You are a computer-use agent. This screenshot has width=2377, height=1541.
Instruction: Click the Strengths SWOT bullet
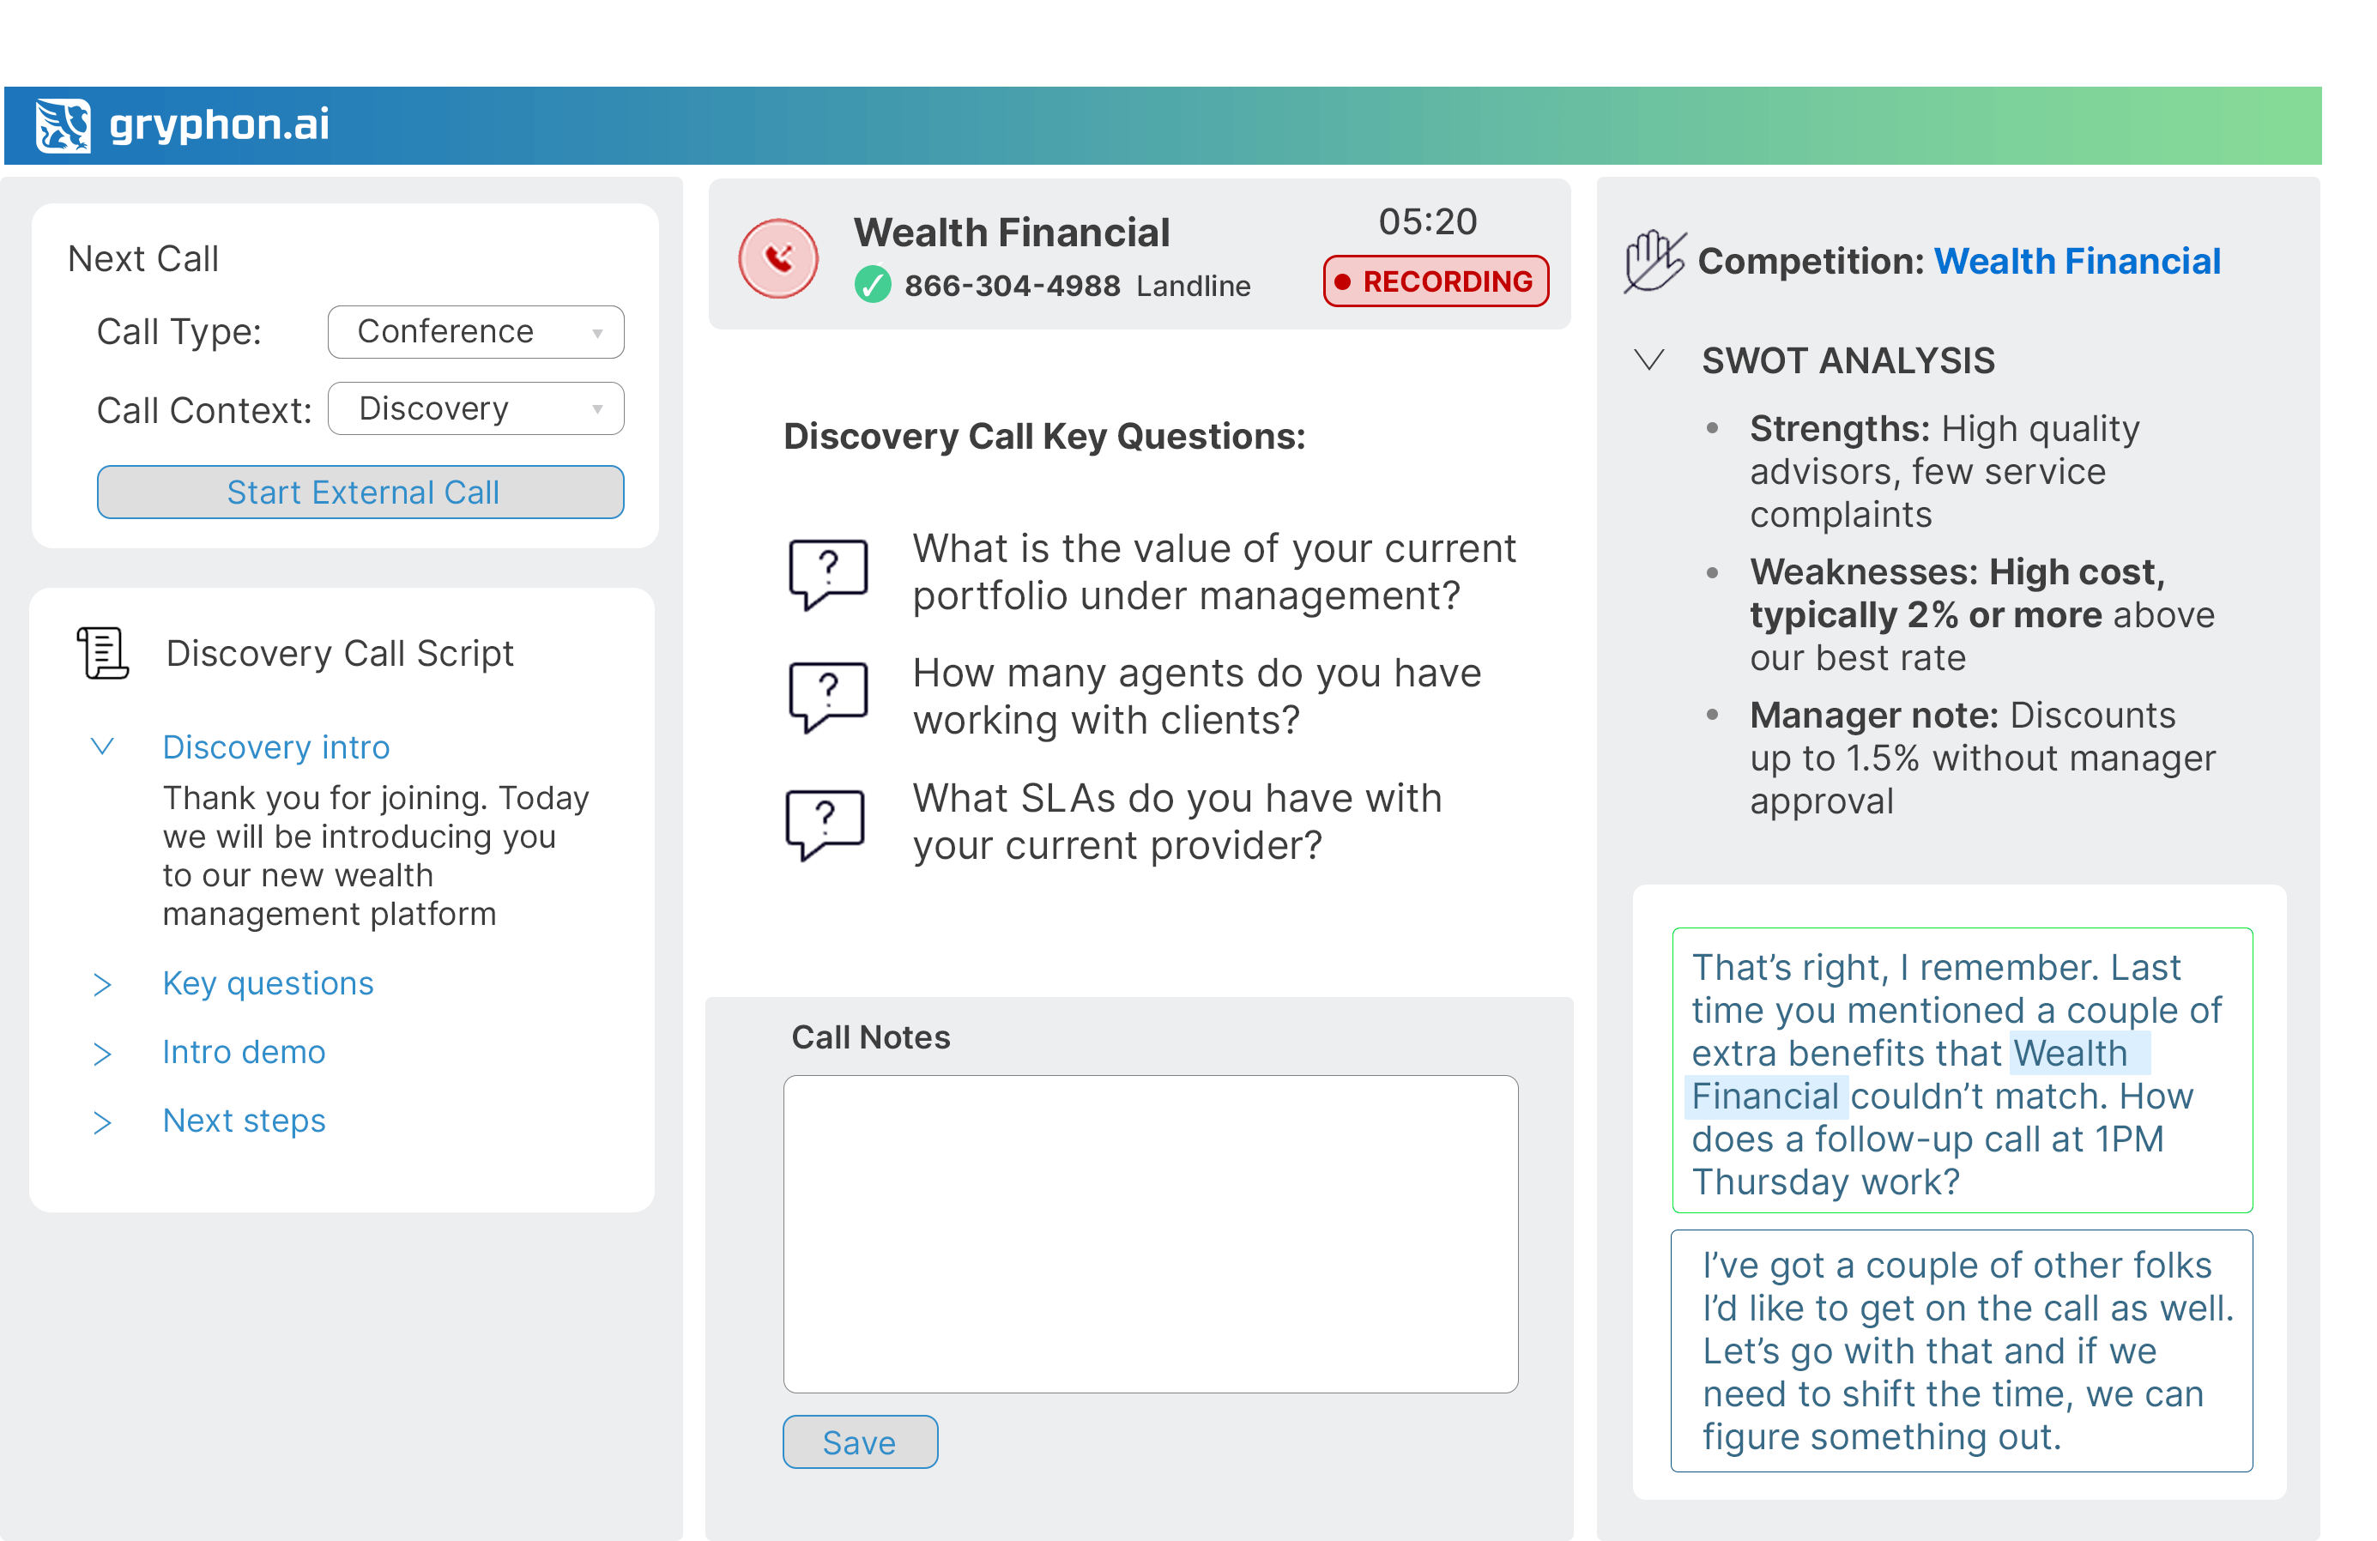coord(1944,471)
